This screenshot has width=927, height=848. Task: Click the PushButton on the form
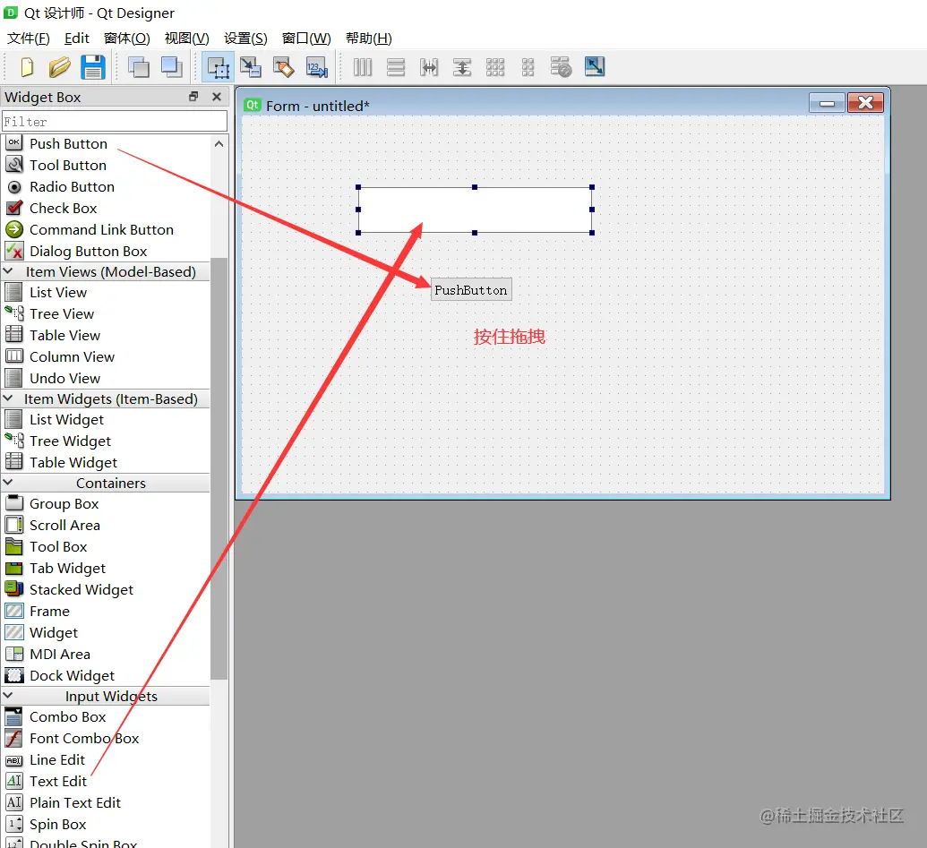pyautogui.click(x=471, y=289)
